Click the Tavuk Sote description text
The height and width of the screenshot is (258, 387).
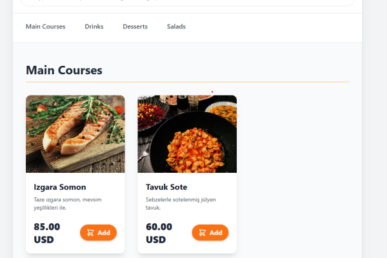(x=178, y=203)
